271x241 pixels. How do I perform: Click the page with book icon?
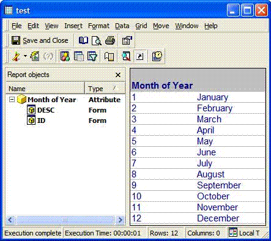click(x=109, y=56)
